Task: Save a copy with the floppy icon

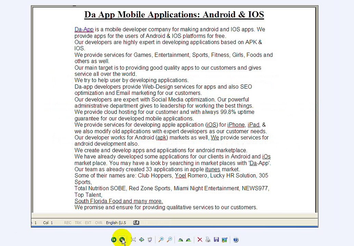Action: click(x=216, y=240)
